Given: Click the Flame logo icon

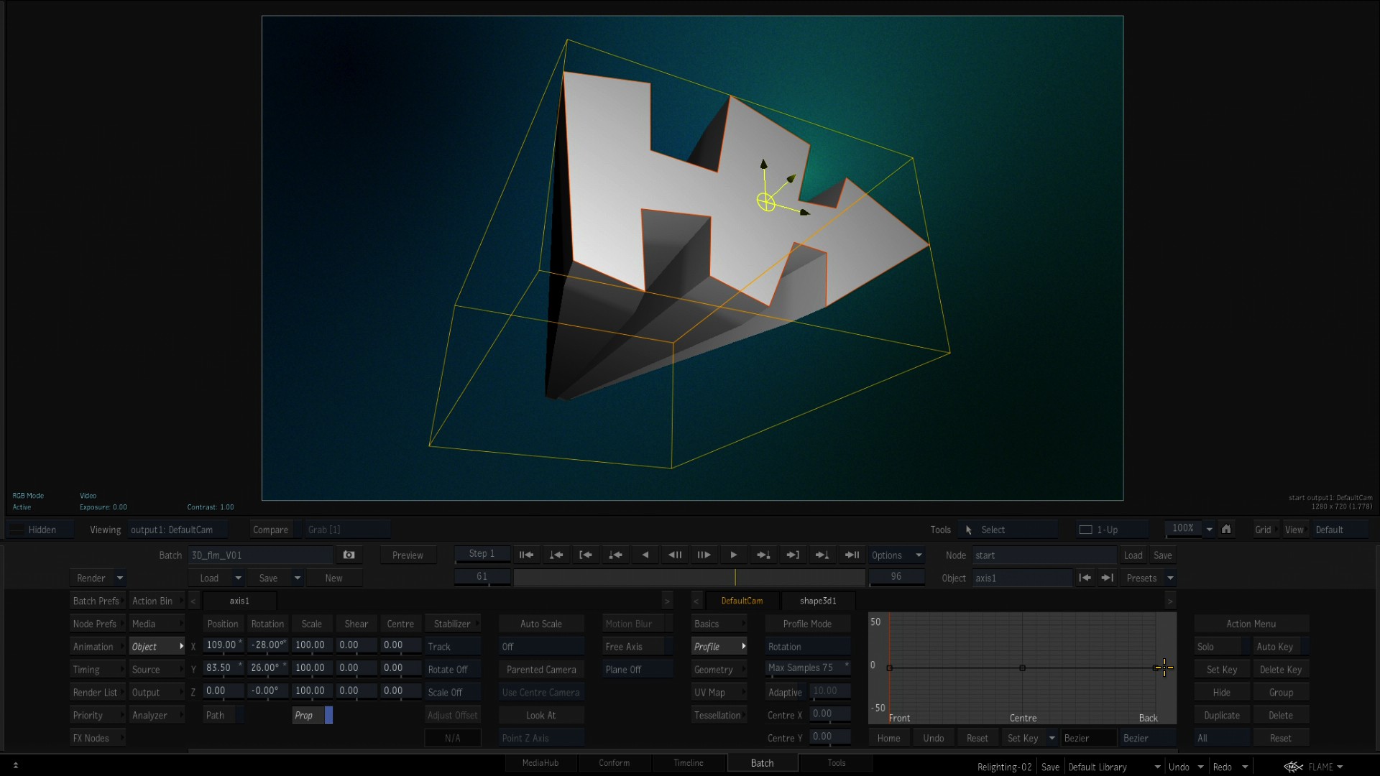Looking at the screenshot, I should coord(1294,767).
